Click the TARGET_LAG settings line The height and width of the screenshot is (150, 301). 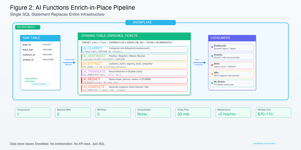tap(127, 42)
